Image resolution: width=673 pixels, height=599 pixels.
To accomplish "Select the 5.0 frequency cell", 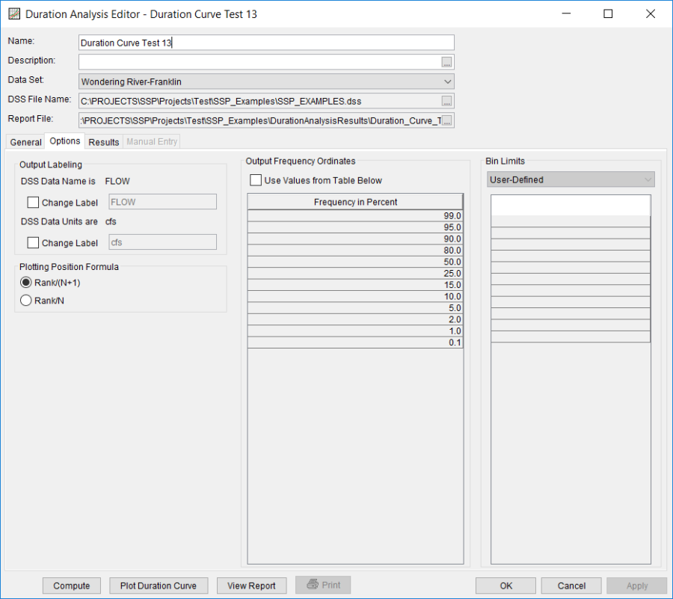I will (x=355, y=308).
